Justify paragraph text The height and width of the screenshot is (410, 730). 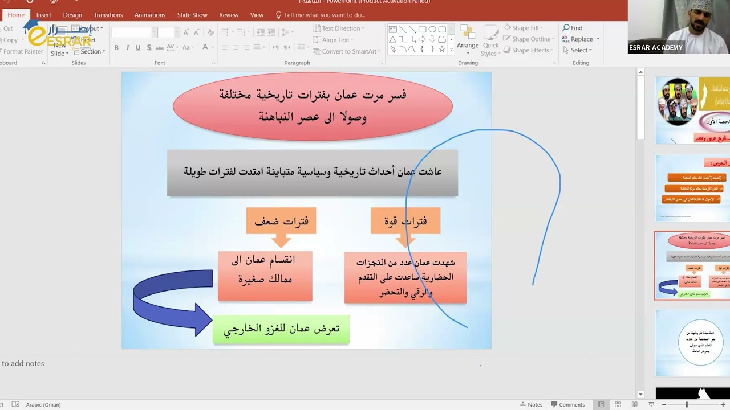pyautogui.click(x=257, y=48)
